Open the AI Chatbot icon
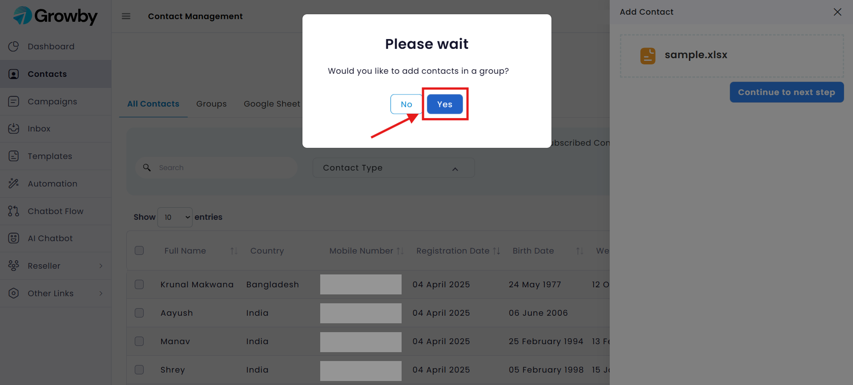The image size is (853, 385). tap(14, 238)
